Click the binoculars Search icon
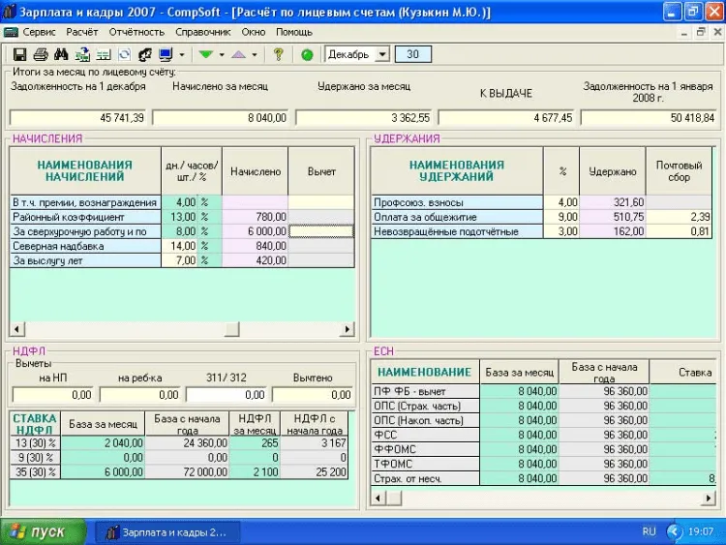Viewport: 726px width, 545px height. click(61, 55)
